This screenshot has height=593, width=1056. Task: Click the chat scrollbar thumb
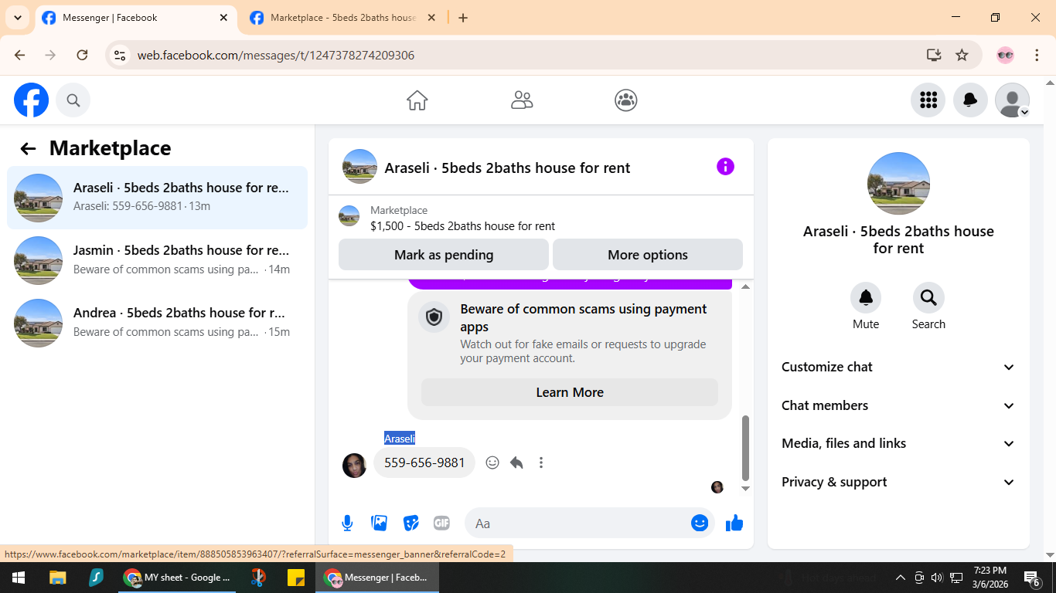(x=745, y=448)
